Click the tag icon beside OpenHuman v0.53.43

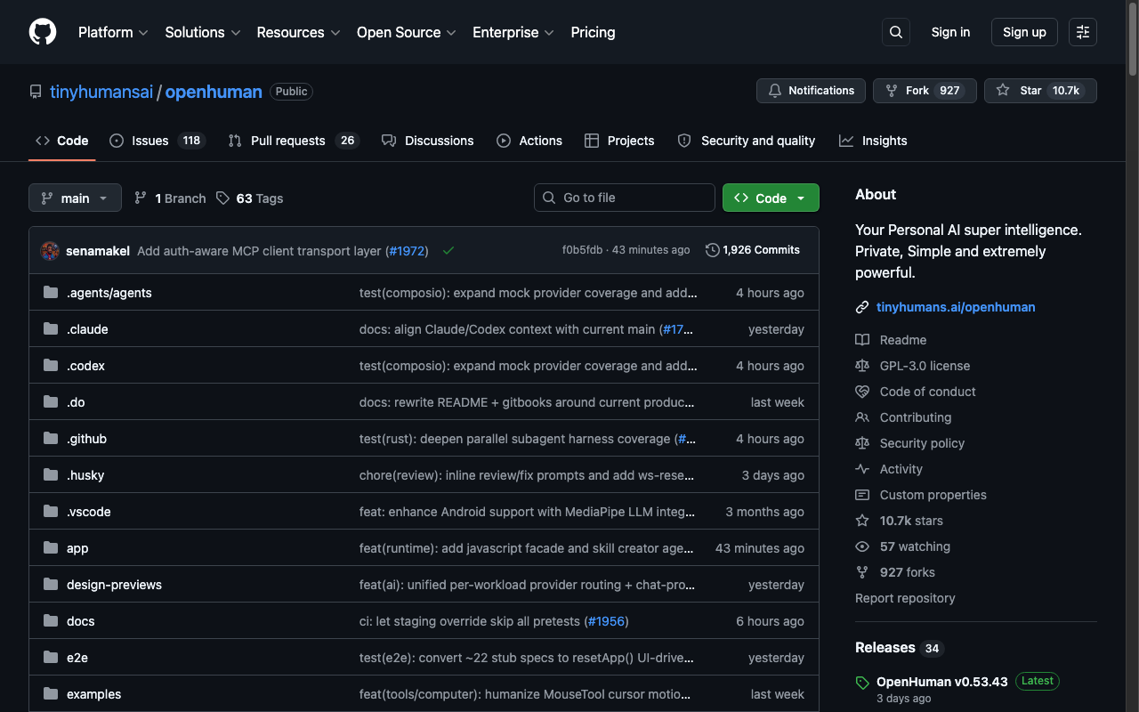(862, 683)
